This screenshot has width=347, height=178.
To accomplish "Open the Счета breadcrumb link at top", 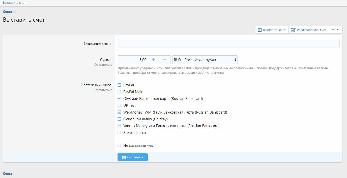I will 7,12.
